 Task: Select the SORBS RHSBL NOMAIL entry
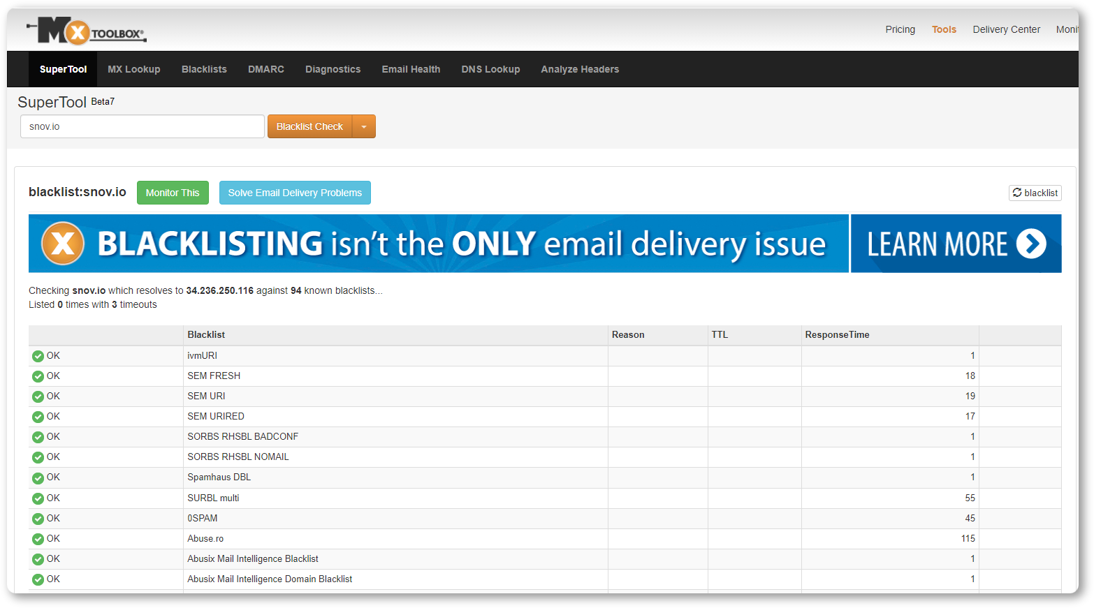(238, 457)
